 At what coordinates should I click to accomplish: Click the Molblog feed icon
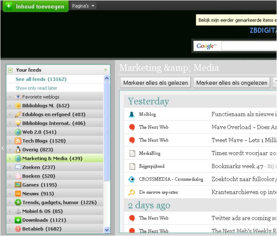click(x=132, y=114)
